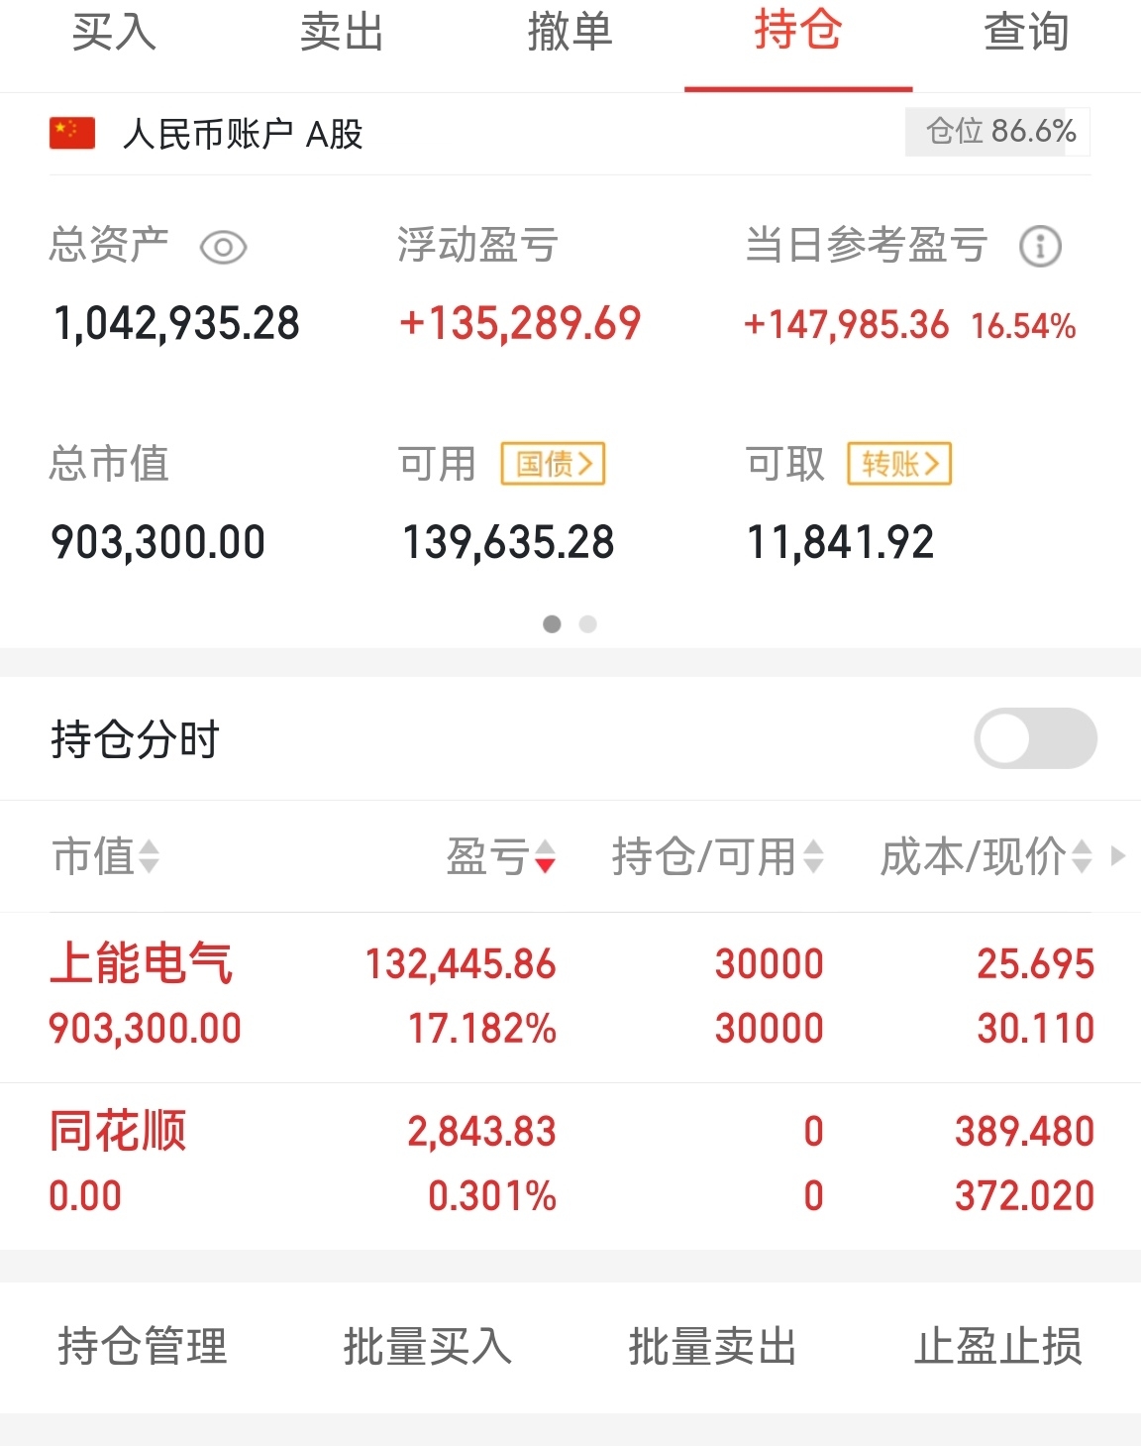Switch to the 卖出 tab
The height and width of the screenshot is (1446, 1141).
pyautogui.click(x=342, y=32)
